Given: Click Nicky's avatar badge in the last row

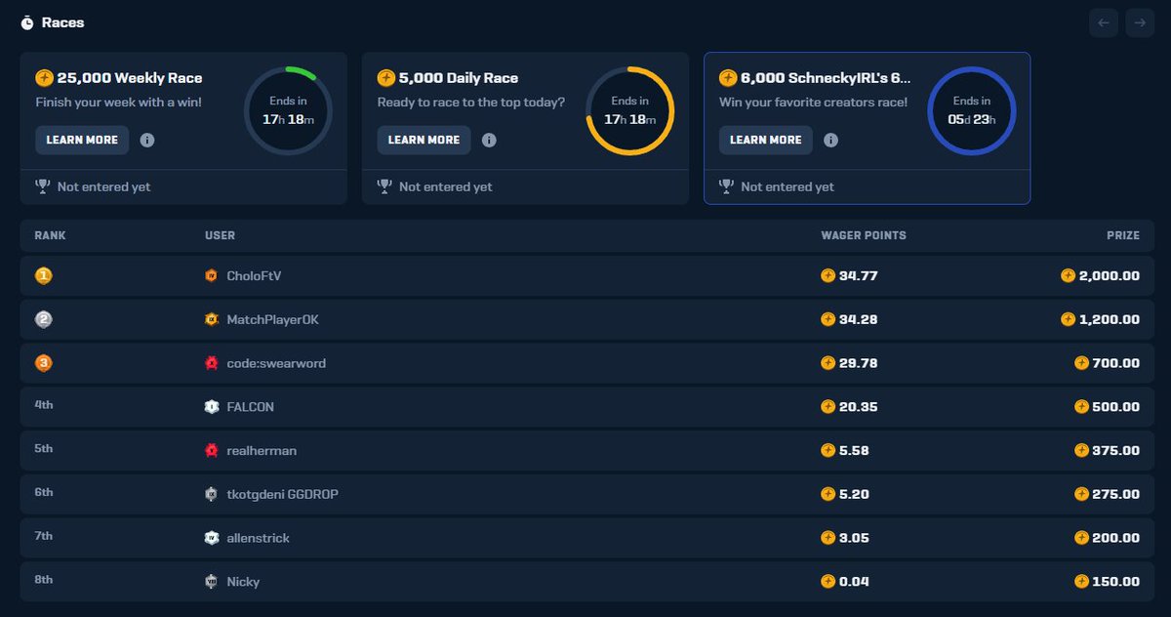Looking at the screenshot, I should tap(211, 581).
